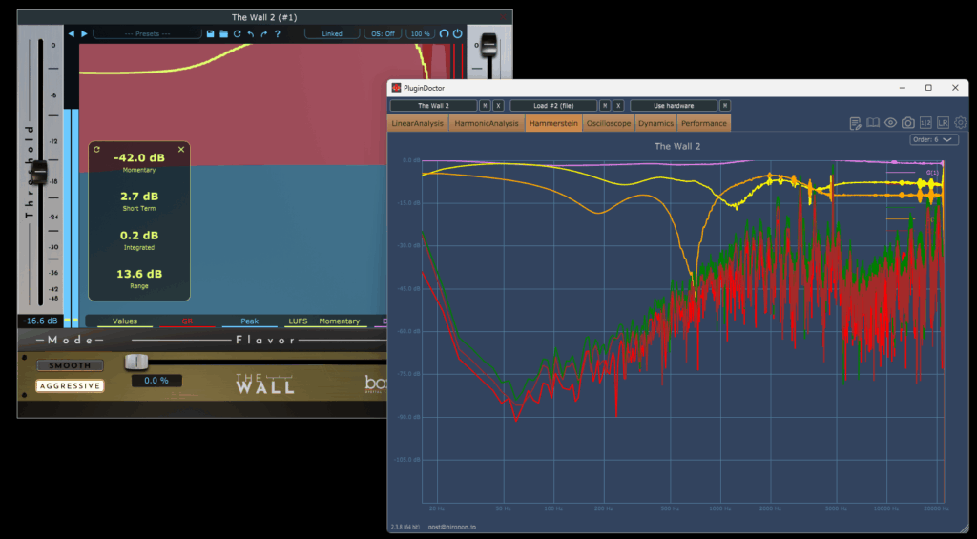The width and height of the screenshot is (977, 539).
Task: Click the 13.6 dB Range reading
Action: pyautogui.click(x=139, y=274)
